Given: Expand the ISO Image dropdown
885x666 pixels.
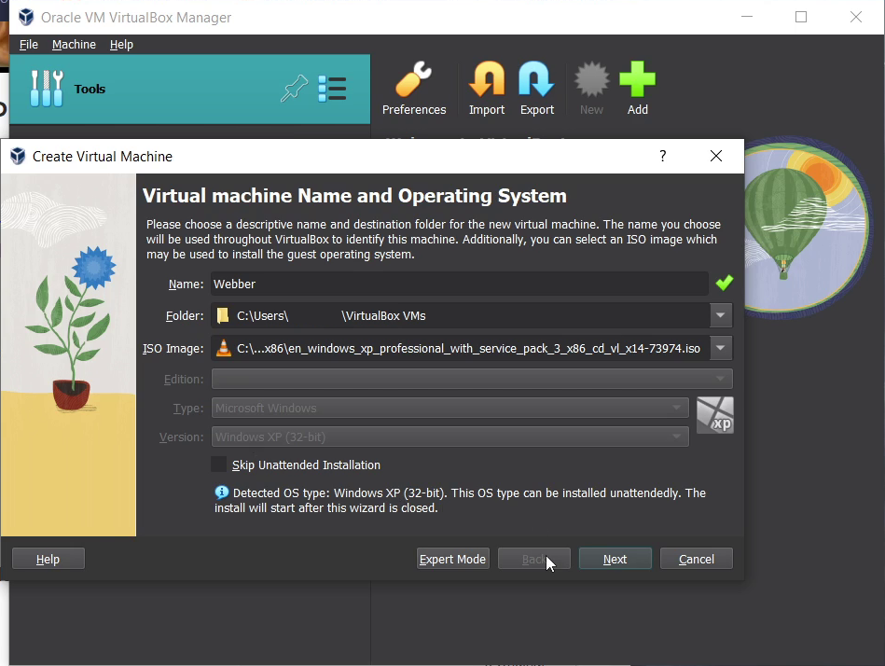Looking at the screenshot, I should tap(720, 349).
